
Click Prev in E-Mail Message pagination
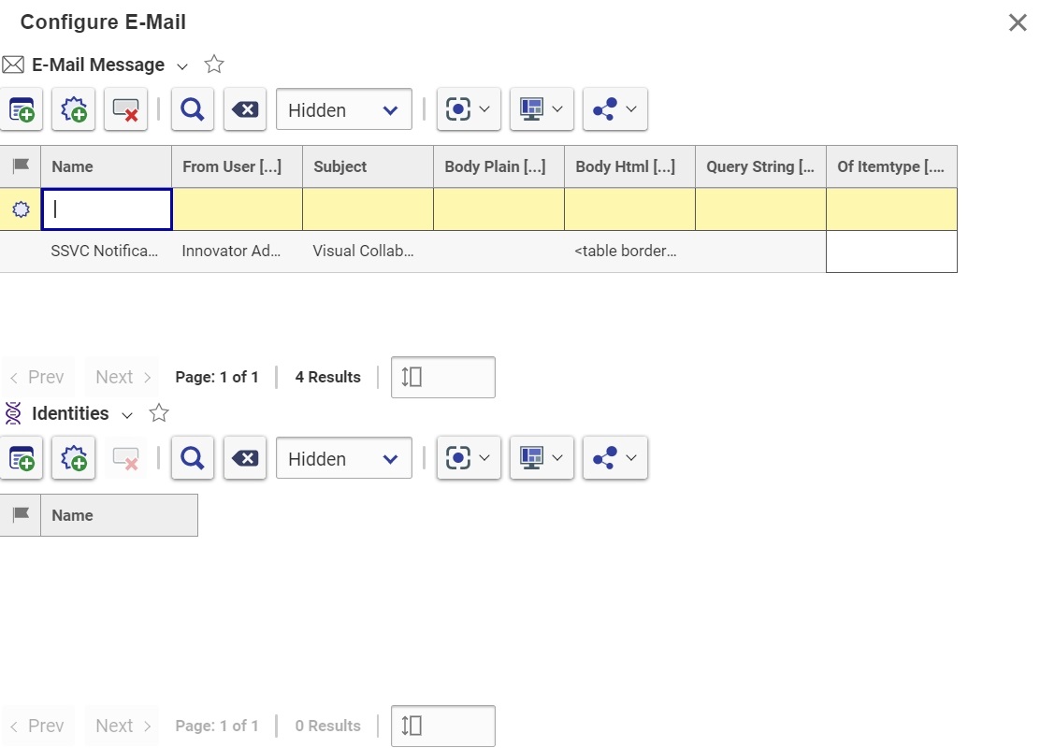coord(37,378)
